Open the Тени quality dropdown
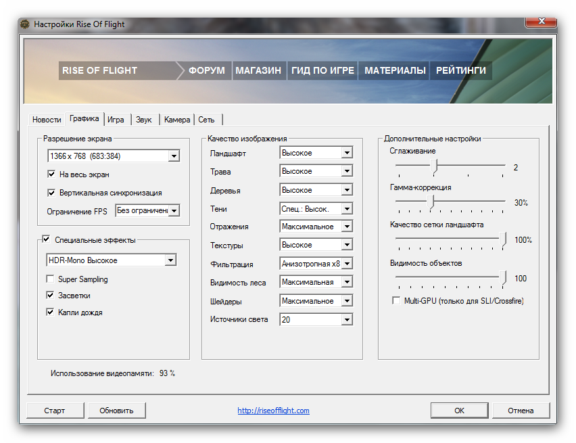 click(316, 209)
